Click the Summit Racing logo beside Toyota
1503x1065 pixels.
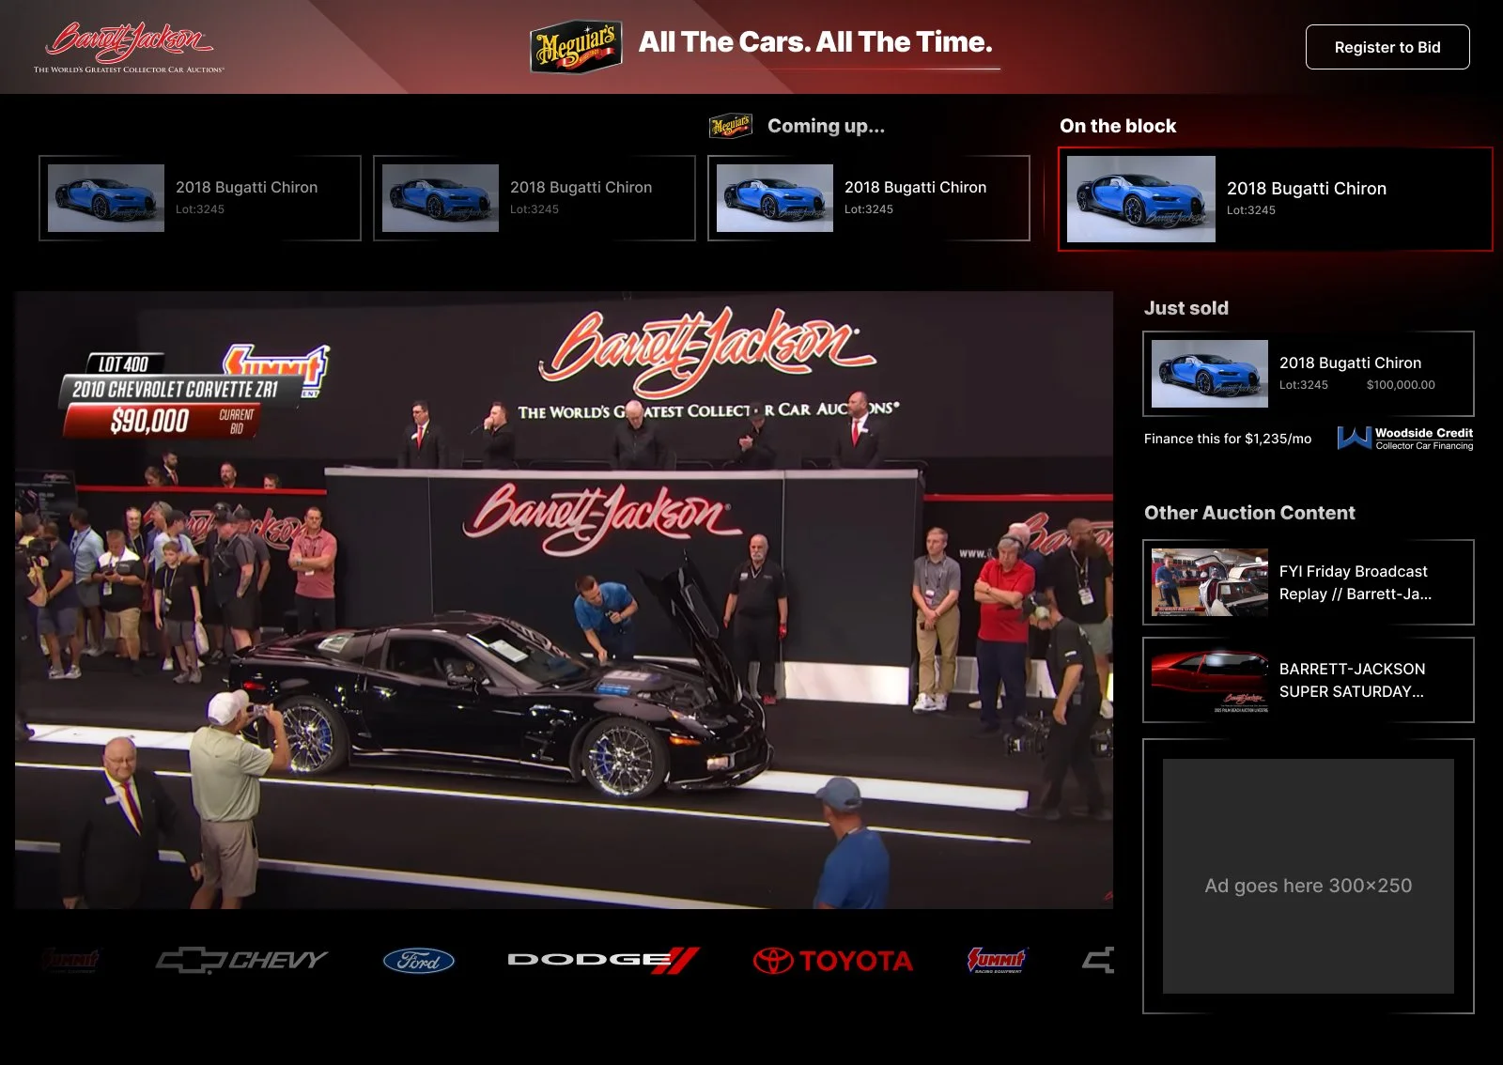coord(997,960)
